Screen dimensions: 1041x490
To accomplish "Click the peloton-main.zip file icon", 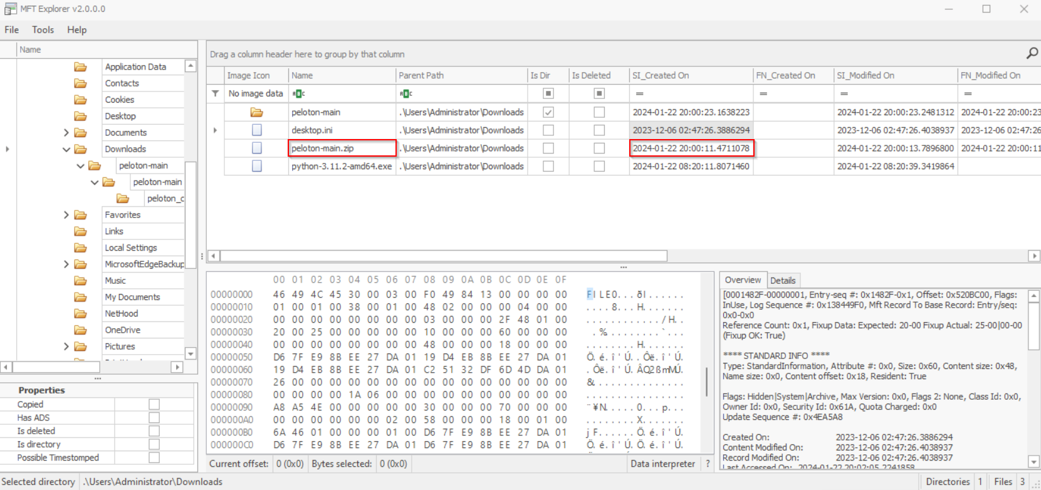I will click(x=256, y=148).
